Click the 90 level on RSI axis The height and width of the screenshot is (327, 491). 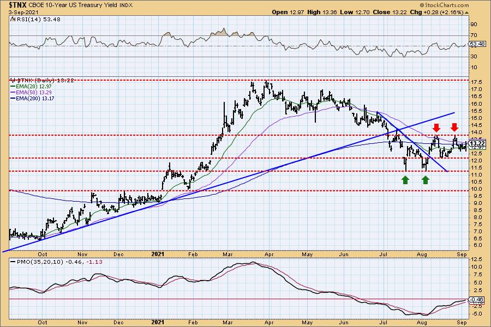[x=474, y=25]
